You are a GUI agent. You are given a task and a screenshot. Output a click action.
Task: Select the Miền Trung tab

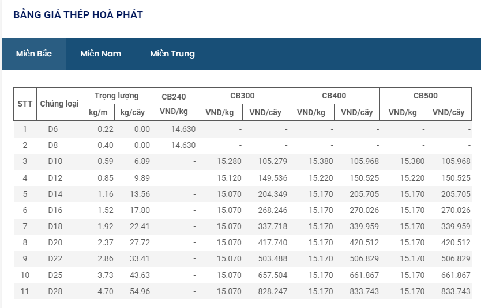tap(172, 54)
